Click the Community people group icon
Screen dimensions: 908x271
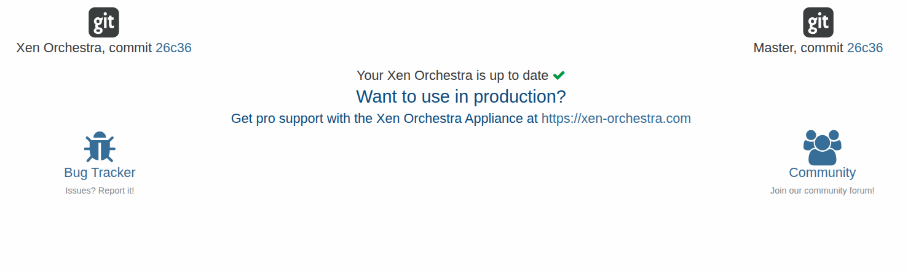(x=823, y=147)
